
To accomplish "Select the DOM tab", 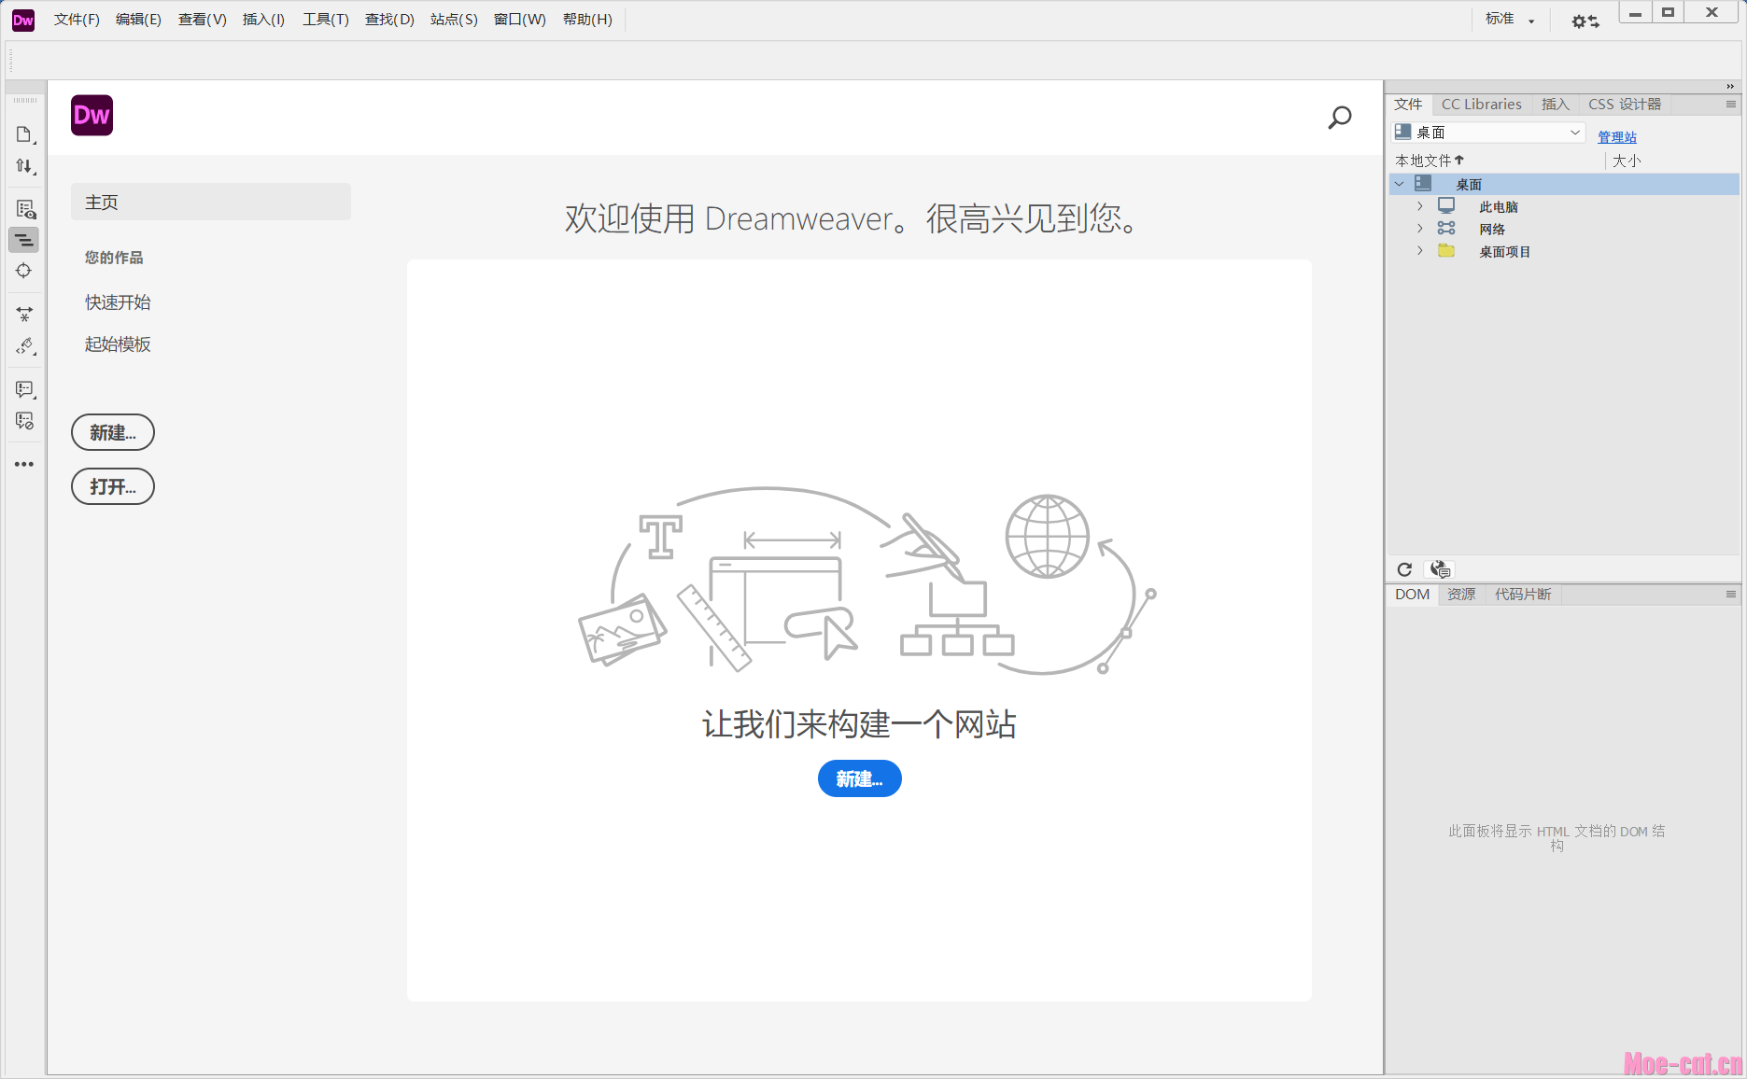I will (x=1412, y=595).
